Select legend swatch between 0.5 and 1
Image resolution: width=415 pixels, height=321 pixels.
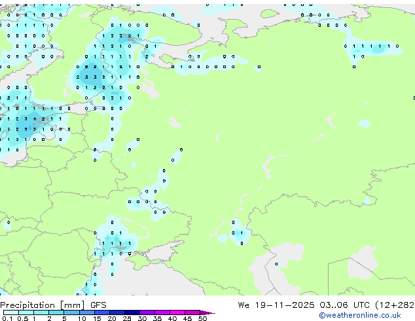(x=26, y=312)
